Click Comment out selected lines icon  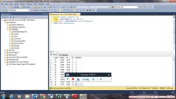[x=81, y=10]
